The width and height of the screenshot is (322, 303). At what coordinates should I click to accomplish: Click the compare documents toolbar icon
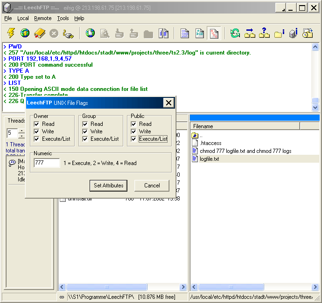coord(163,33)
